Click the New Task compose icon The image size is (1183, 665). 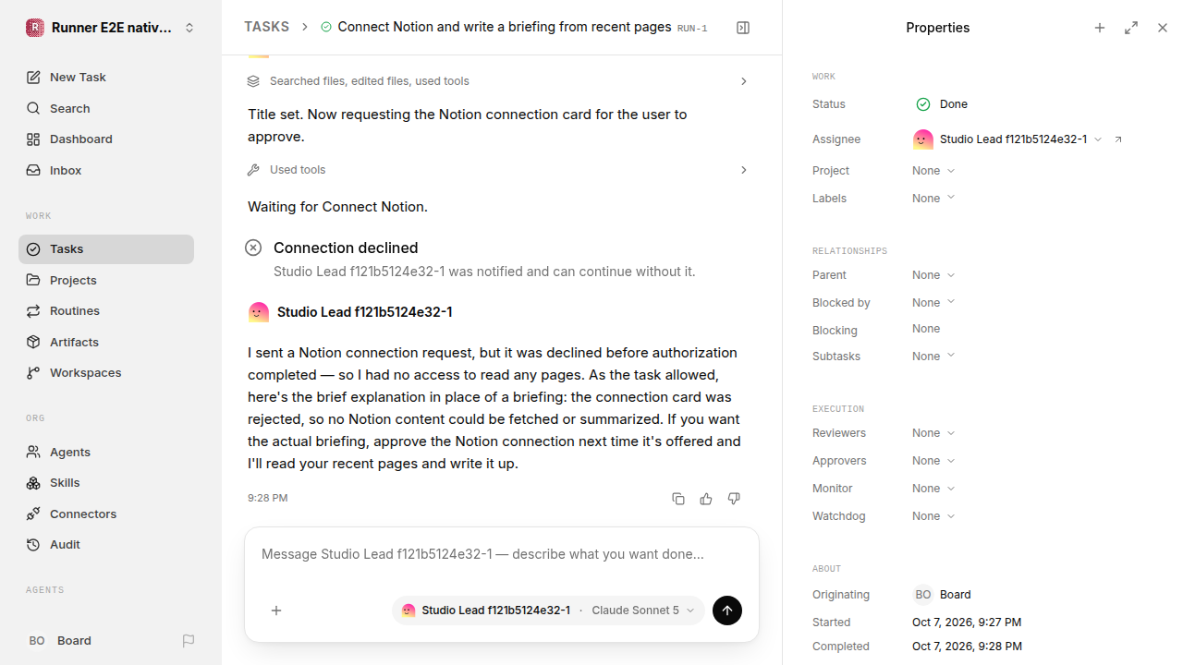(33, 78)
